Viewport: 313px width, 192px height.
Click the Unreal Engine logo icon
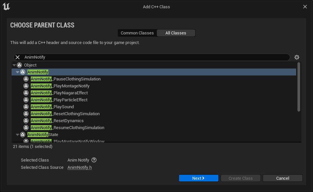coord(6,7)
